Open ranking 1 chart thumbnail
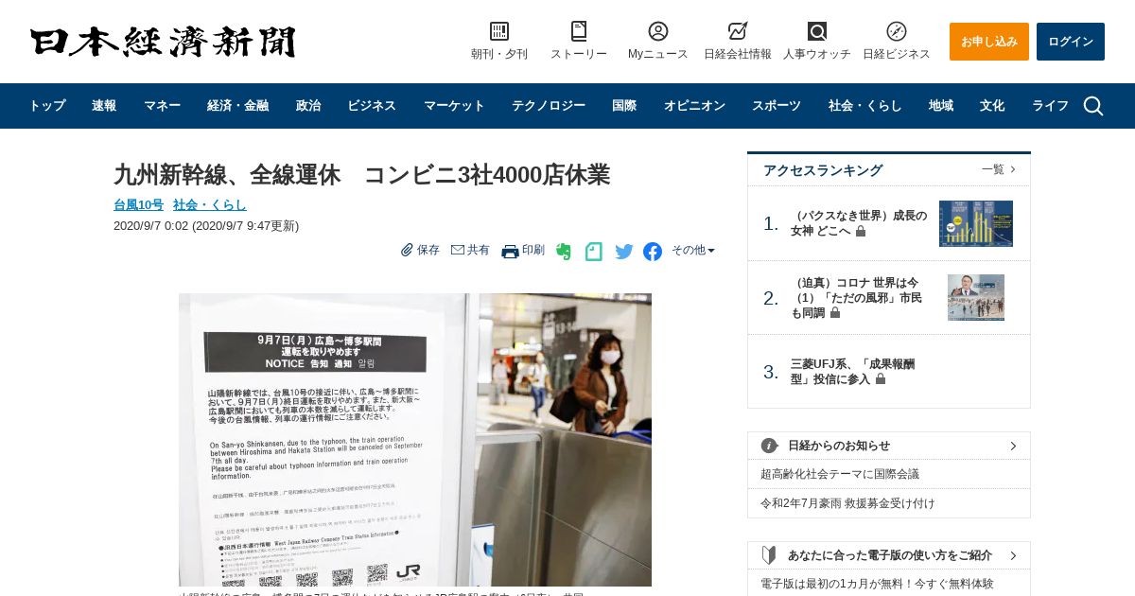 [976, 223]
